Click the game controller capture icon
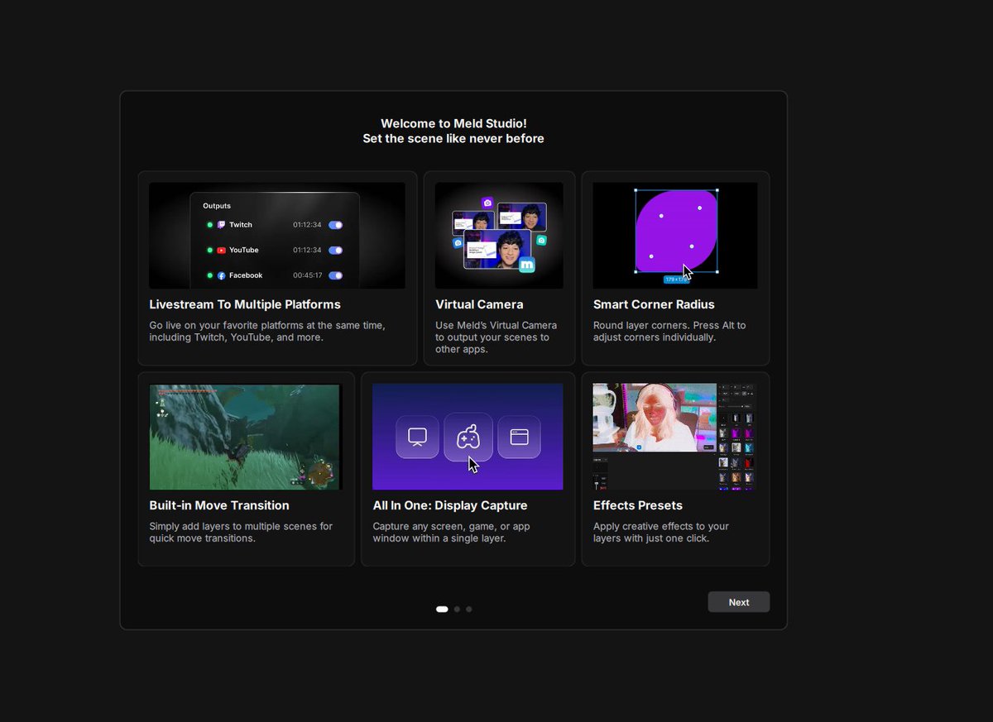 click(x=468, y=437)
